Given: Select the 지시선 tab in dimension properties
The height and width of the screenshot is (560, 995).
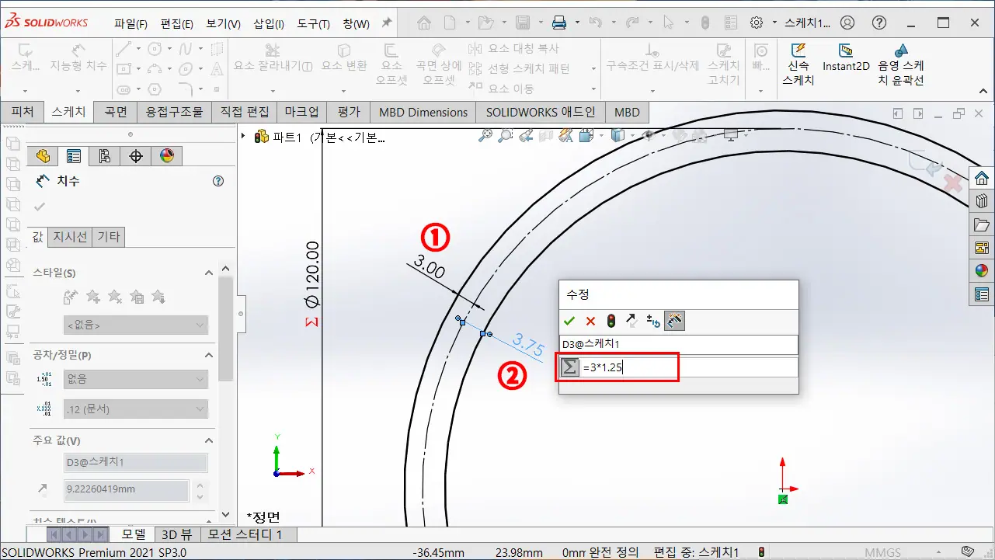Looking at the screenshot, I should point(70,237).
